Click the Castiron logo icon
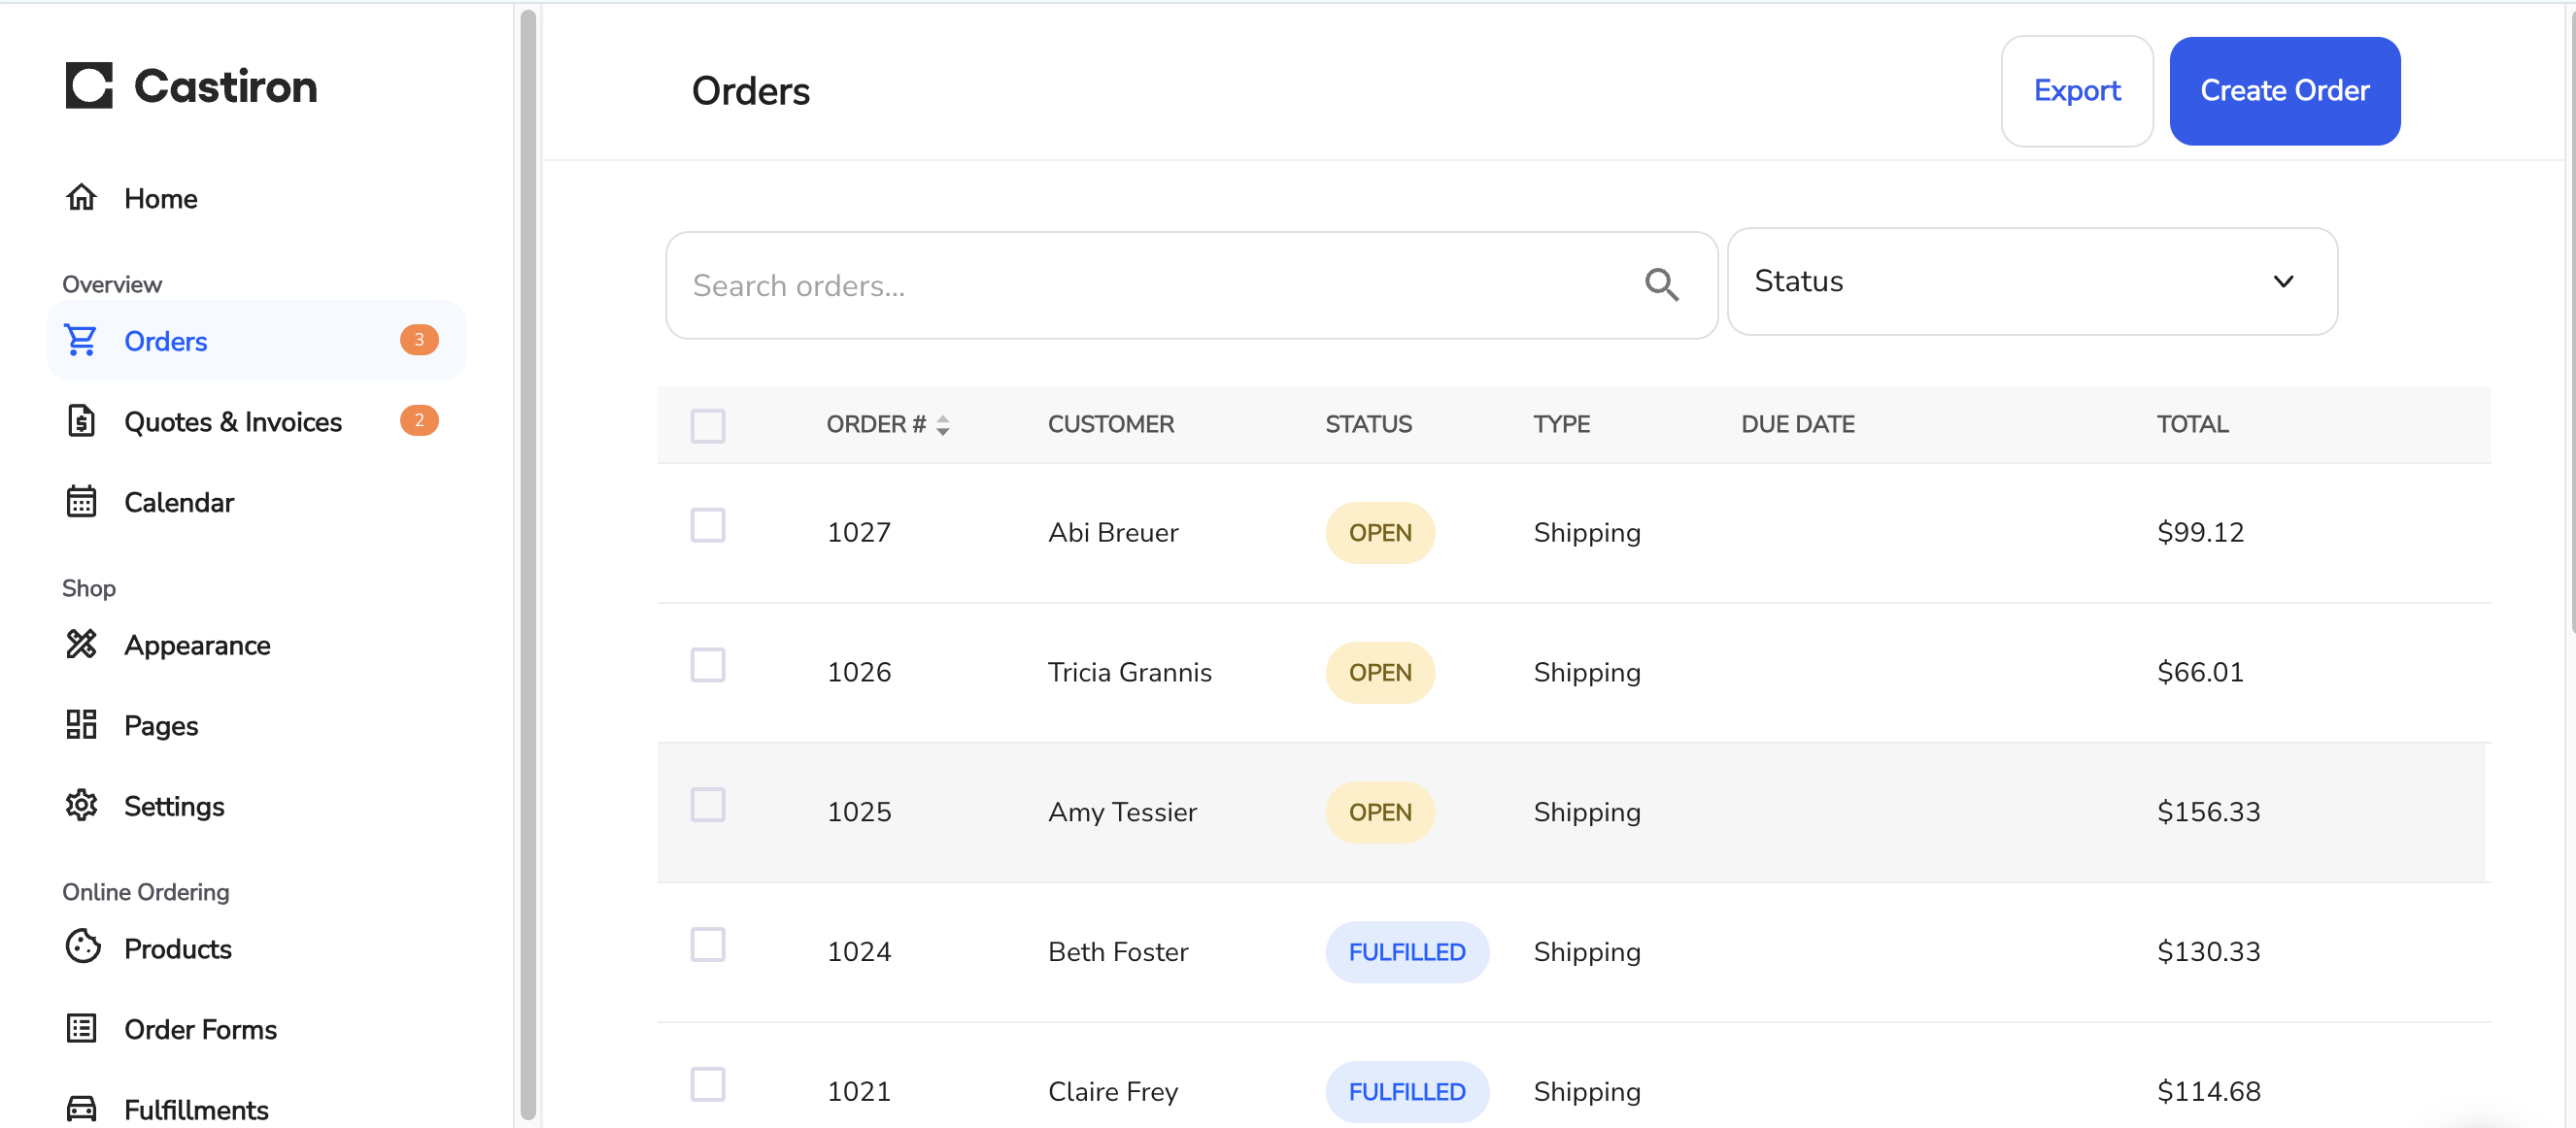 coord(89,86)
